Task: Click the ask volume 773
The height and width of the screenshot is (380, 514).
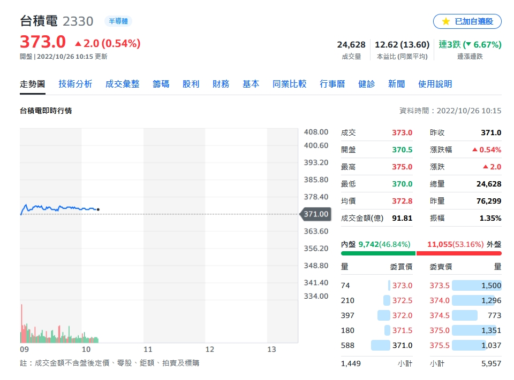Action: point(494,315)
